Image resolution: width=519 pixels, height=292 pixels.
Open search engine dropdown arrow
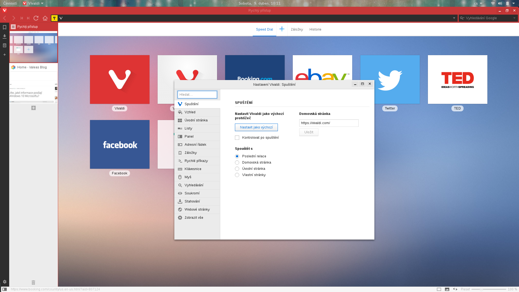point(514,18)
